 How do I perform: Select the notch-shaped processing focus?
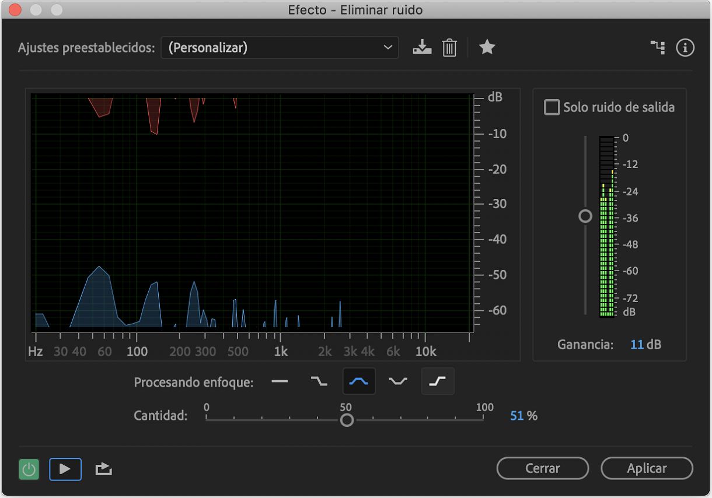pos(398,381)
